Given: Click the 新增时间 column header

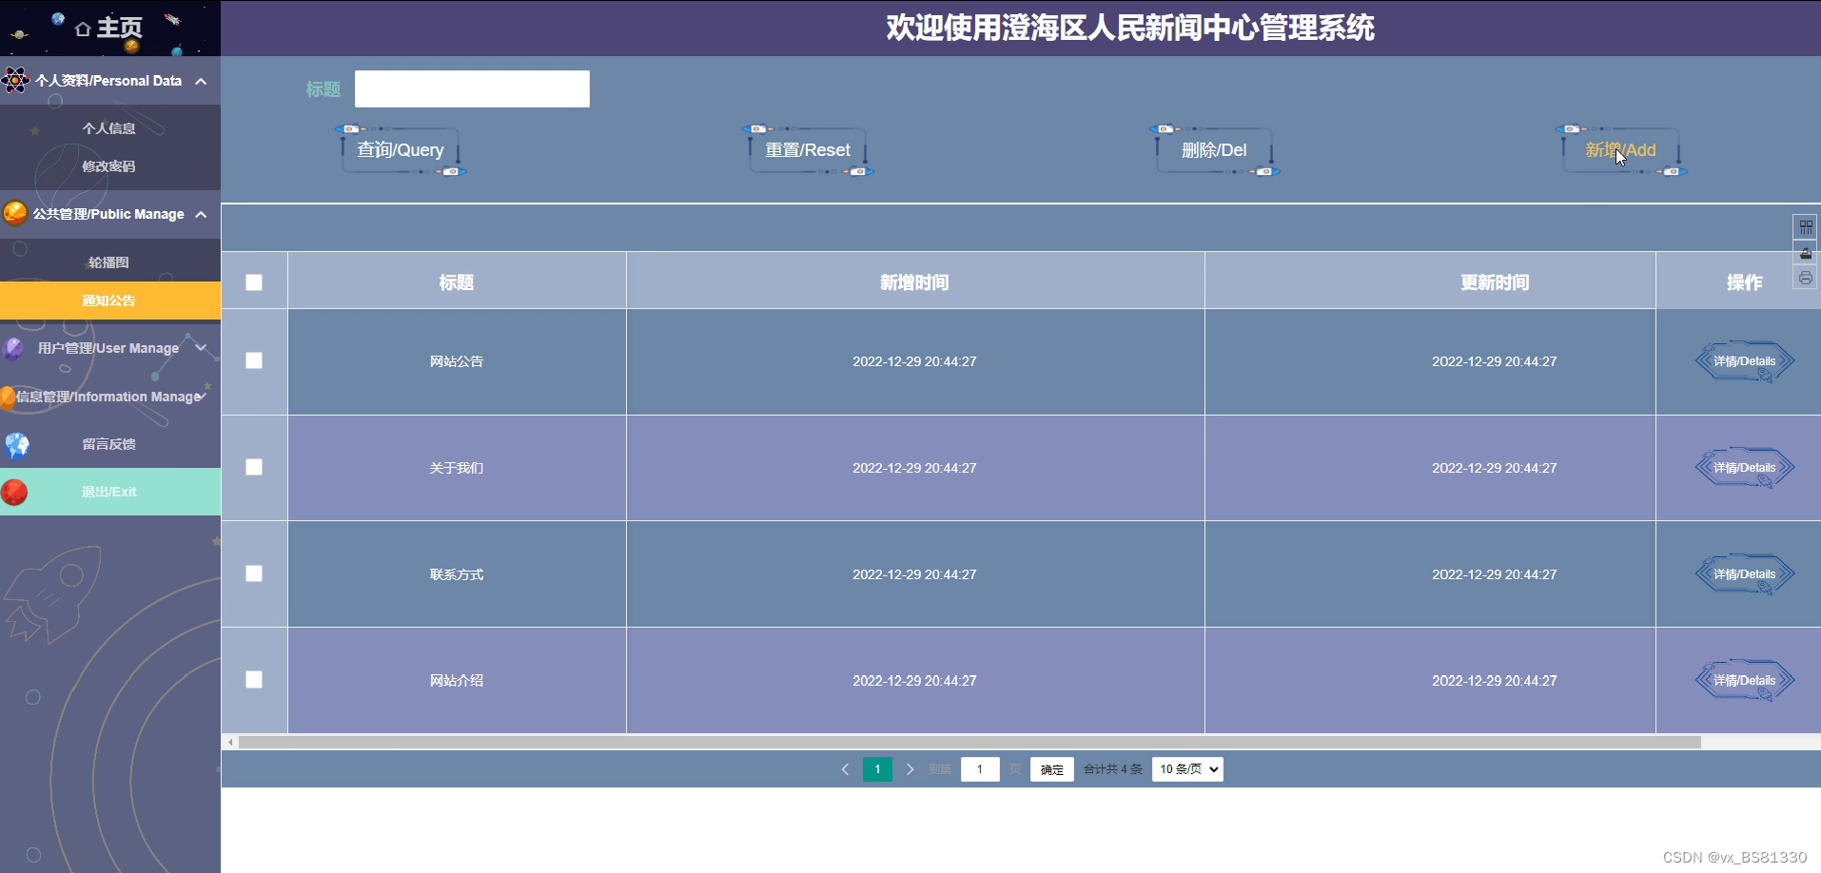Looking at the screenshot, I should pyautogui.click(x=914, y=282).
